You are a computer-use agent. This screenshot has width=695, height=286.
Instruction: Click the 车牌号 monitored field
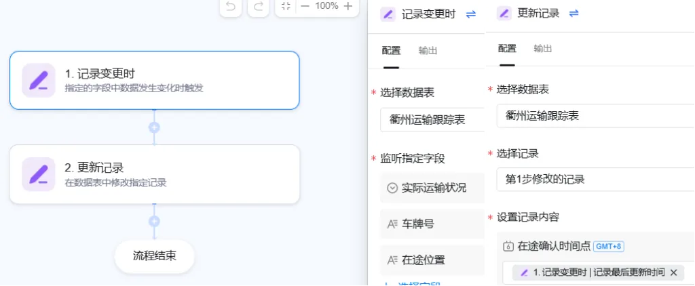432,224
